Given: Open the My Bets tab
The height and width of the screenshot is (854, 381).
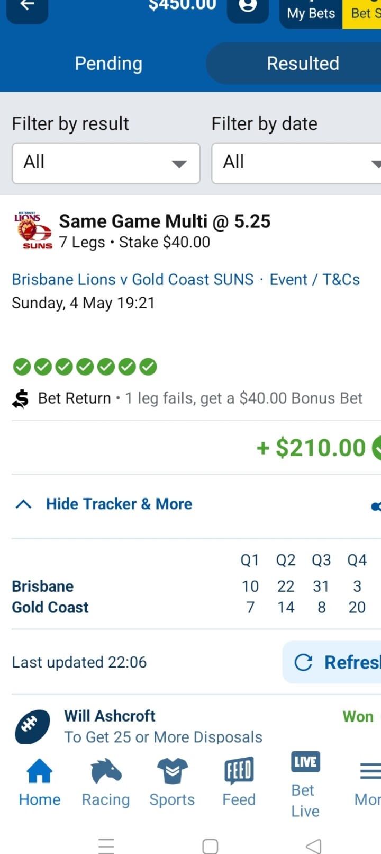Looking at the screenshot, I should 311,13.
